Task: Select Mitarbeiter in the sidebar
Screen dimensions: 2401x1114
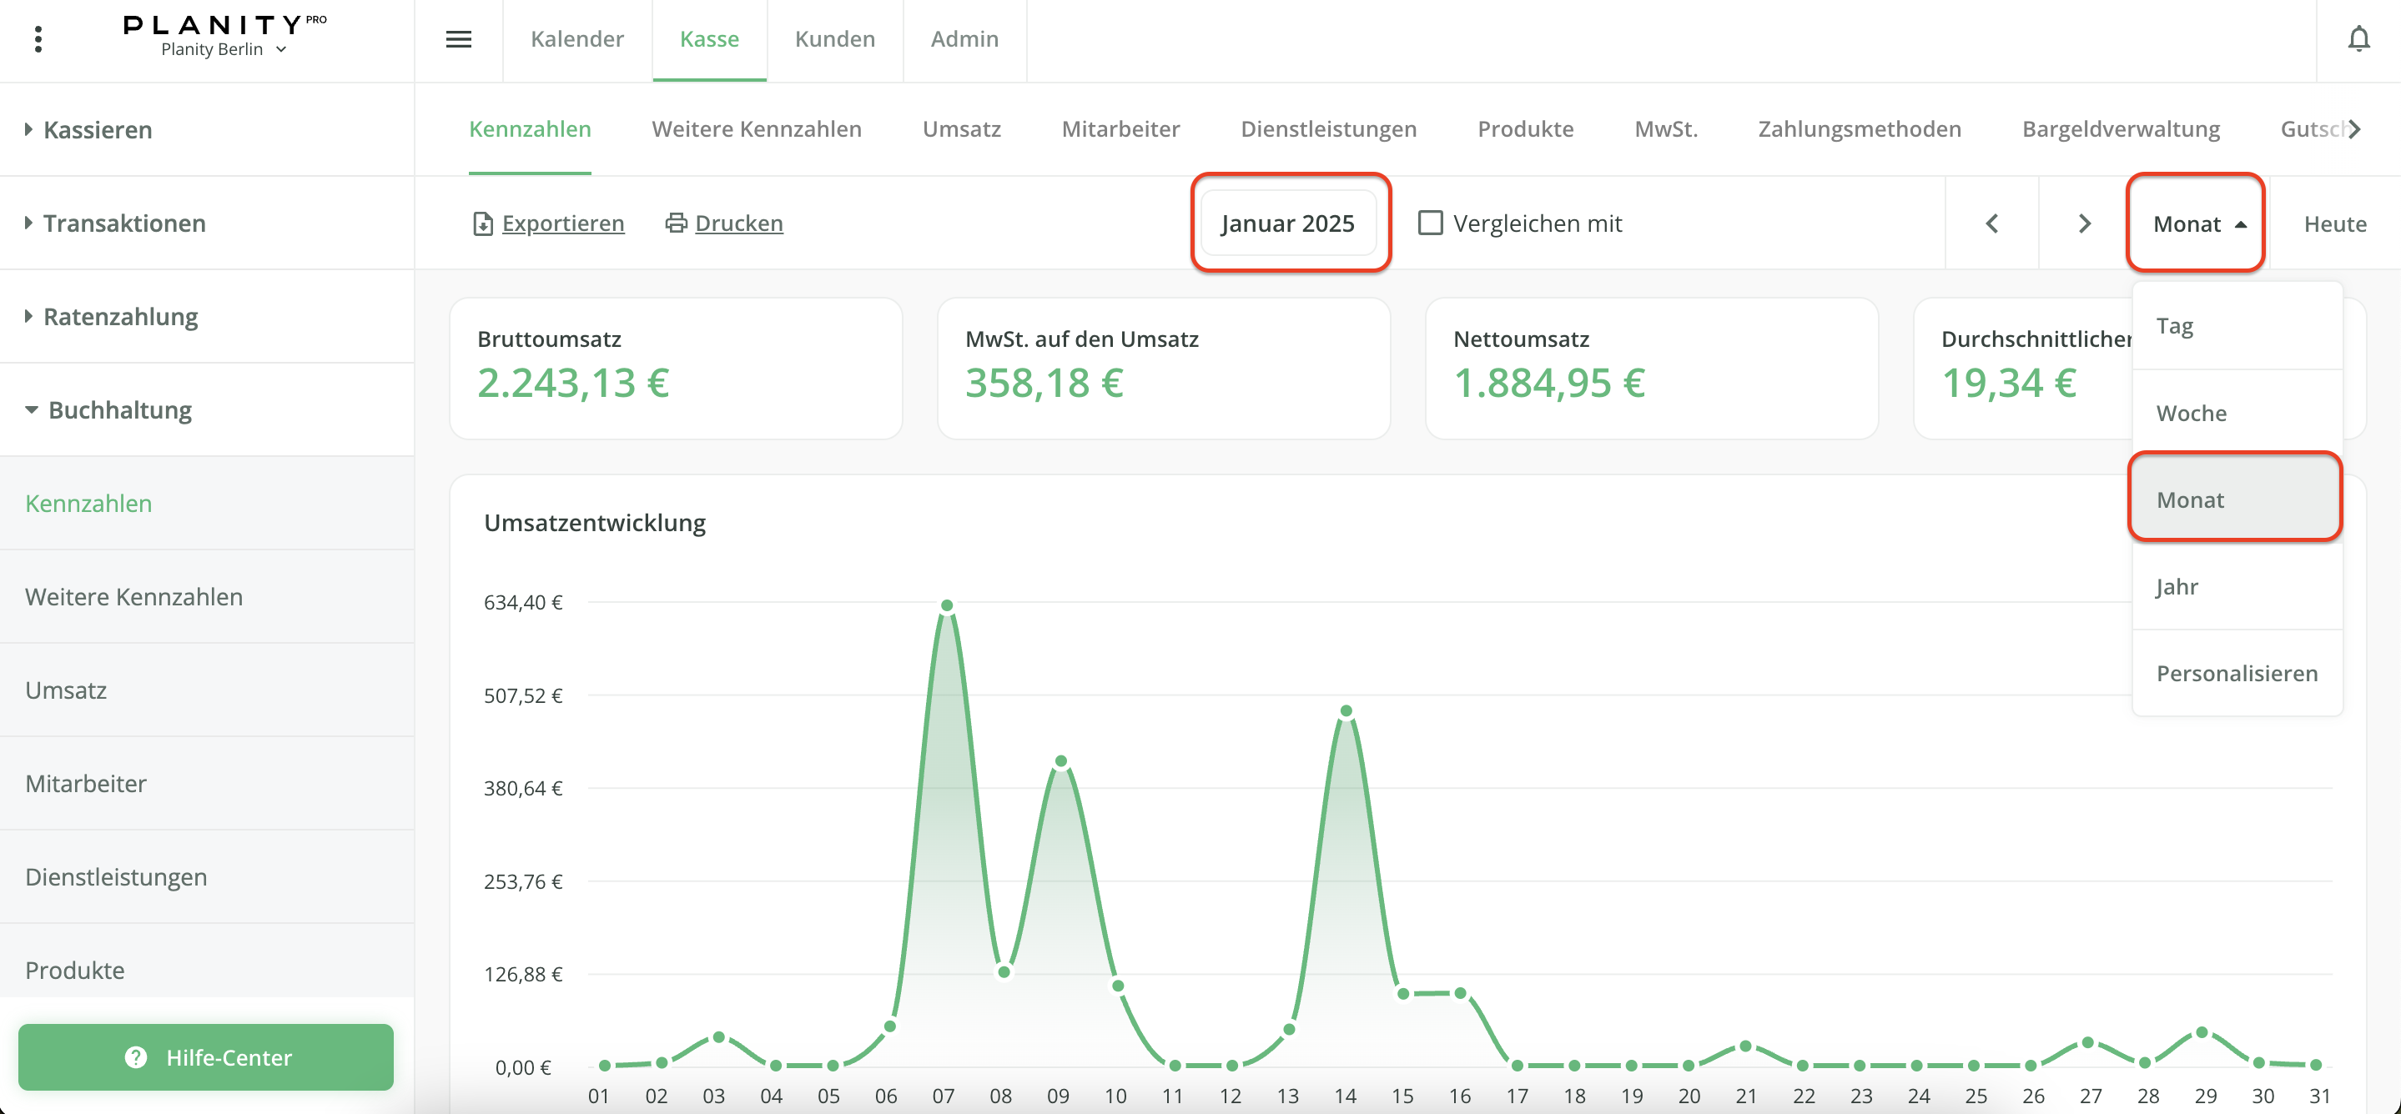Action: 207,783
